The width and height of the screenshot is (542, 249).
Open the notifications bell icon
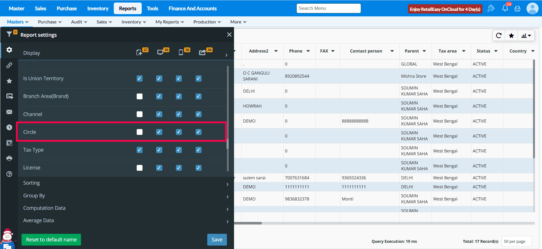(505, 8)
